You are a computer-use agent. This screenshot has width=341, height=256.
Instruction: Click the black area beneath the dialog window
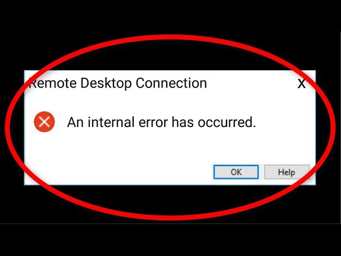click(x=170, y=239)
